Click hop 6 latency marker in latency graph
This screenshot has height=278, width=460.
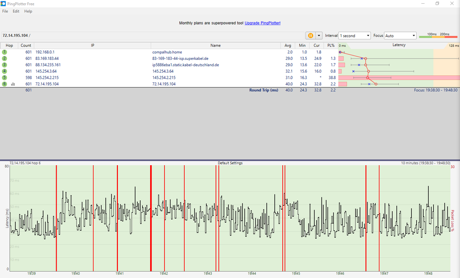(376, 84)
